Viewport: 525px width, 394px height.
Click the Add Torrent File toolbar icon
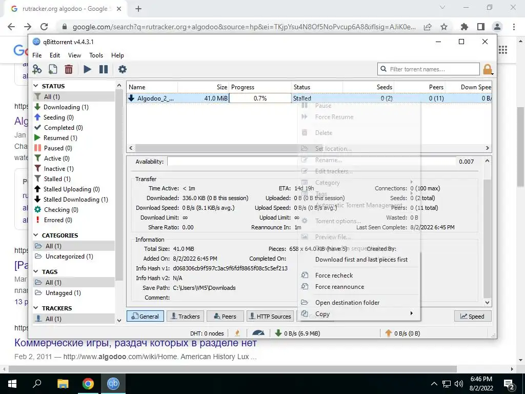coord(53,69)
